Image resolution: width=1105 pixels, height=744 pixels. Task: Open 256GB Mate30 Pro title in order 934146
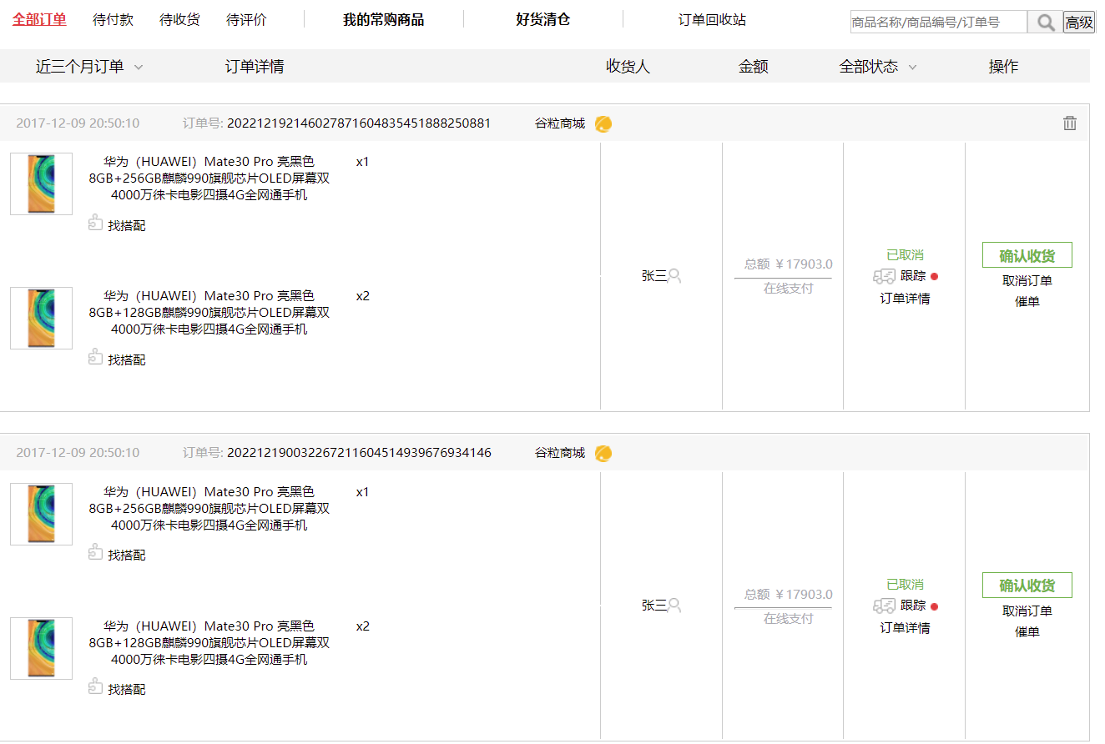click(209, 509)
